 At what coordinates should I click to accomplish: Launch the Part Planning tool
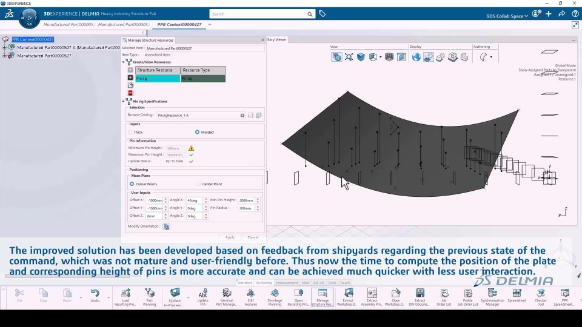tap(150, 297)
